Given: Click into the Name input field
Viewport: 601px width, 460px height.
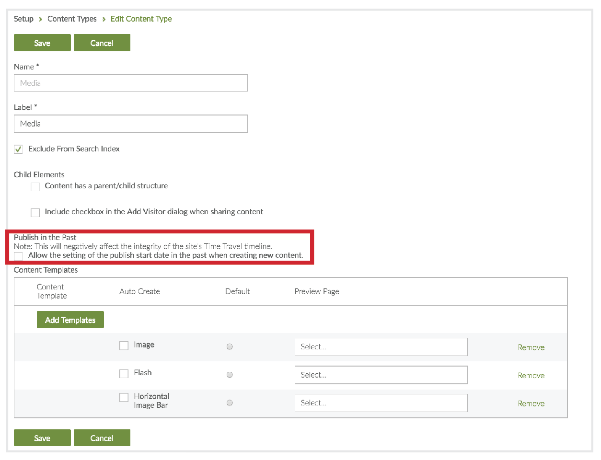Looking at the screenshot, I should (x=130, y=83).
